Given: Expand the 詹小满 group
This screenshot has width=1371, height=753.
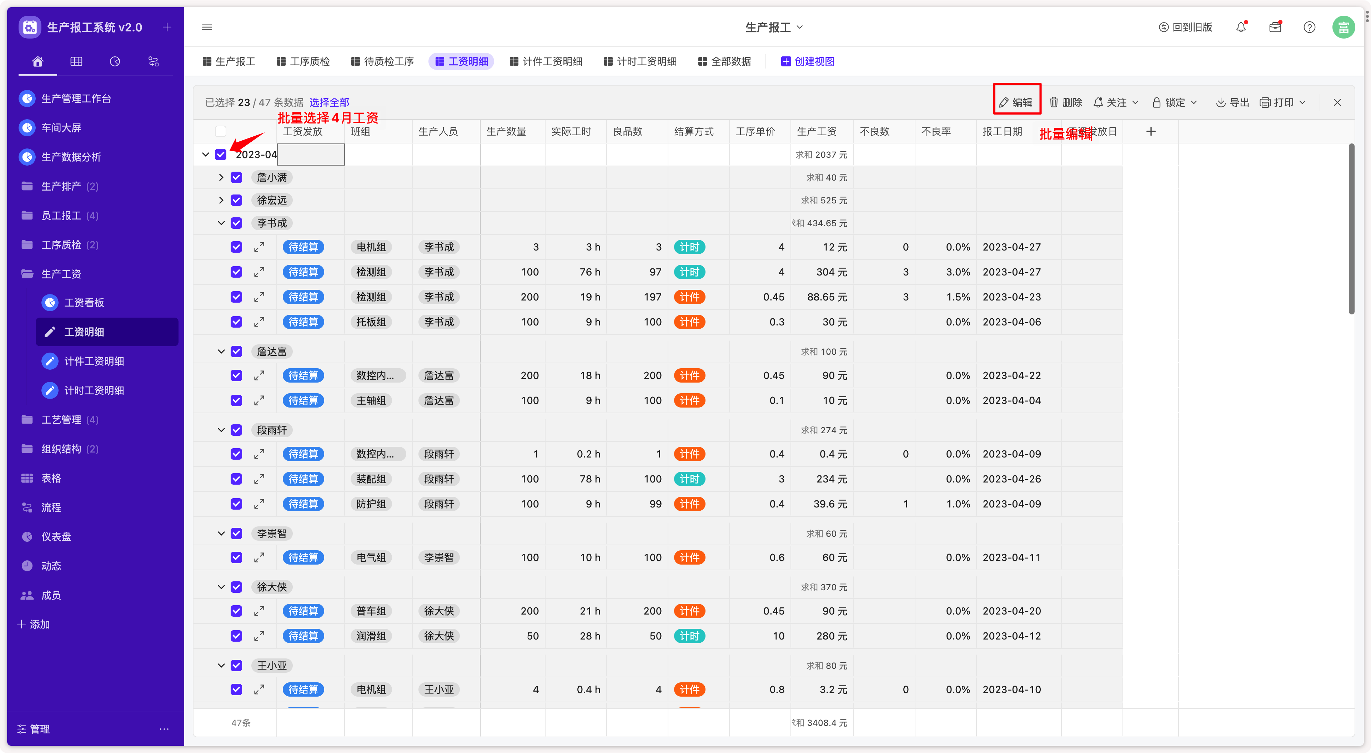Looking at the screenshot, I should click(x=221, y=177).
